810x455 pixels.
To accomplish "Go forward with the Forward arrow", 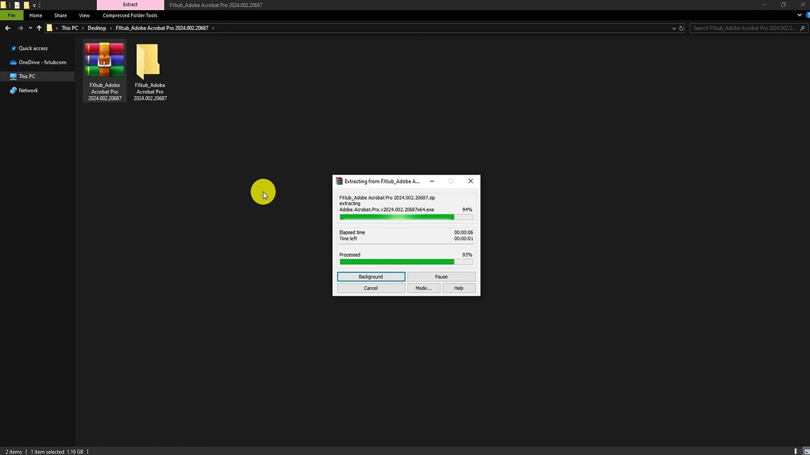I will click(20, 28).
